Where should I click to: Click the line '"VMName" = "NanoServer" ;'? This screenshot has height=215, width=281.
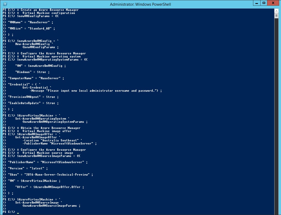[31, 22]
